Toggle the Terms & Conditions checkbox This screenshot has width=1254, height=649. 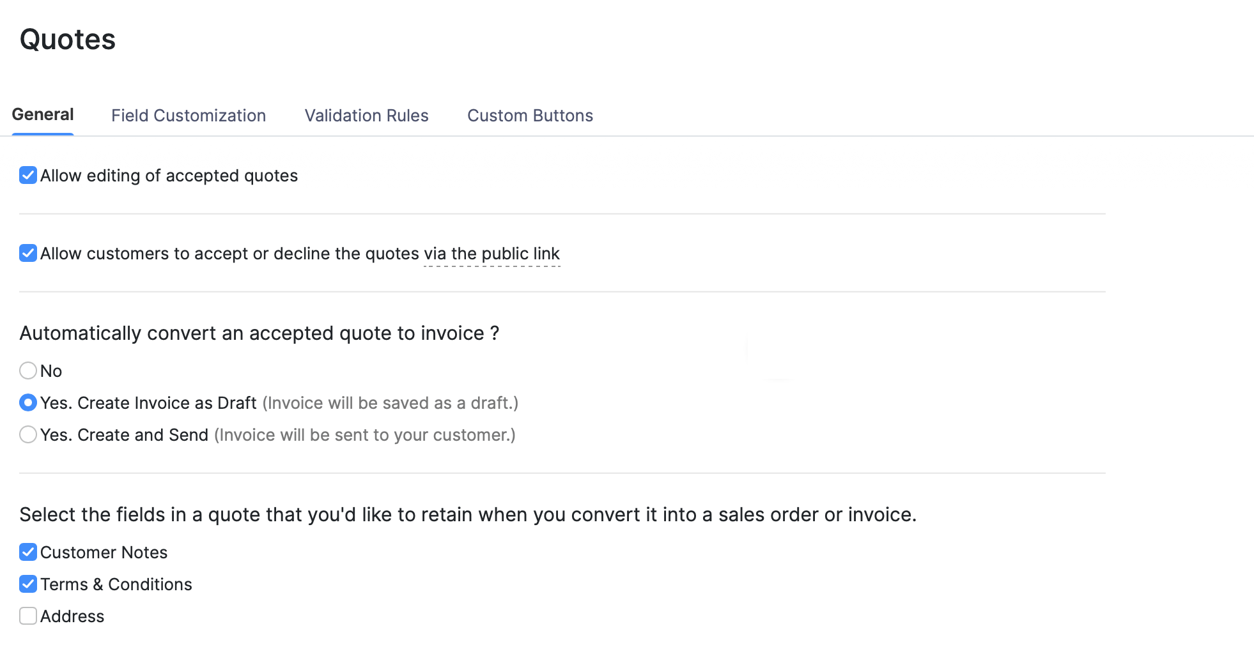coord(28,584)
